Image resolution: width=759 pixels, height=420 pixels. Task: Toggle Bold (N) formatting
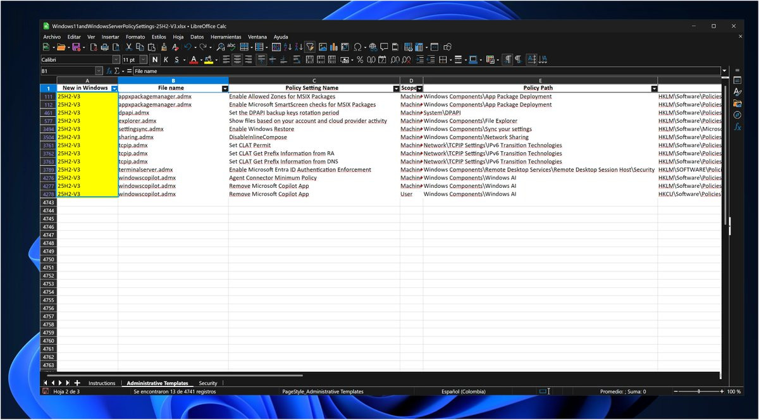click(x=155, y=59)
